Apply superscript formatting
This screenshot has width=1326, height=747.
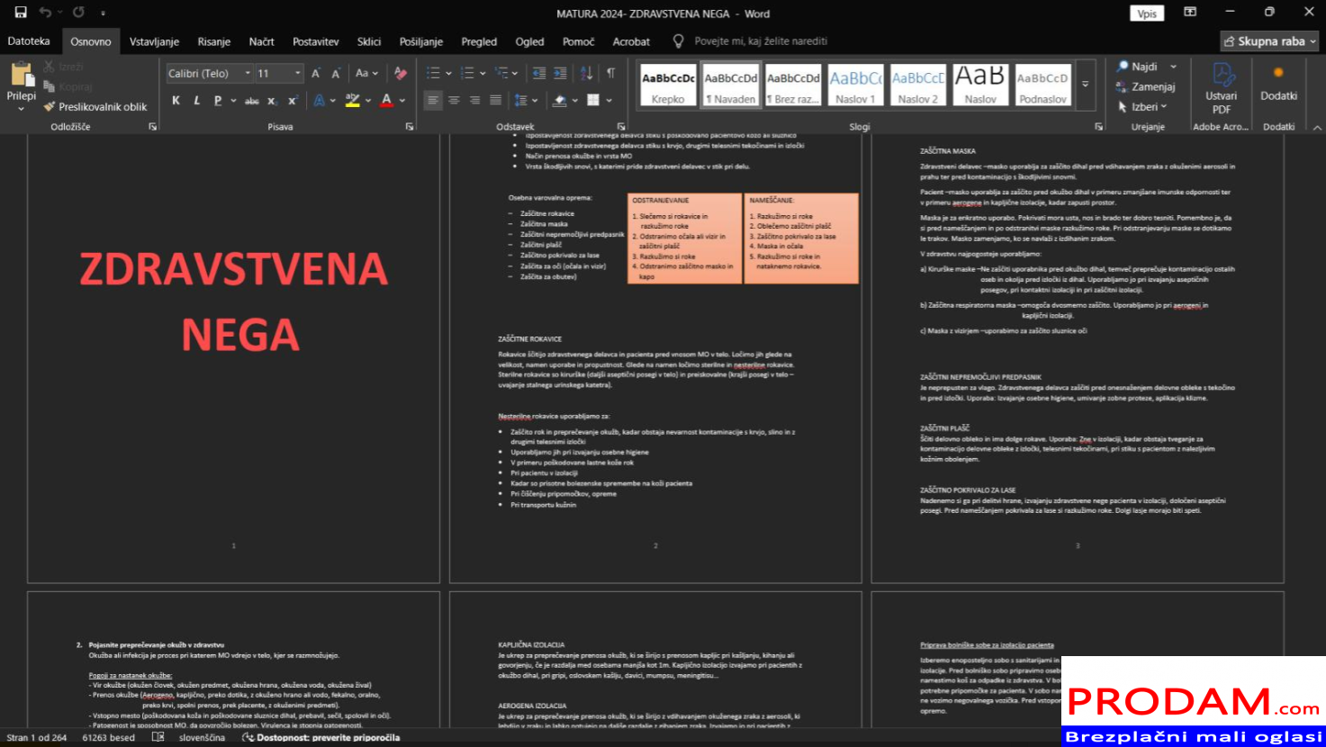point(293,101)
